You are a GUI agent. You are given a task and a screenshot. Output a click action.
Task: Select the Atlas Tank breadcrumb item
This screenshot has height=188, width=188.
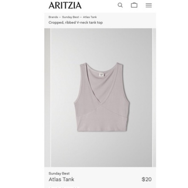(90, 17)
